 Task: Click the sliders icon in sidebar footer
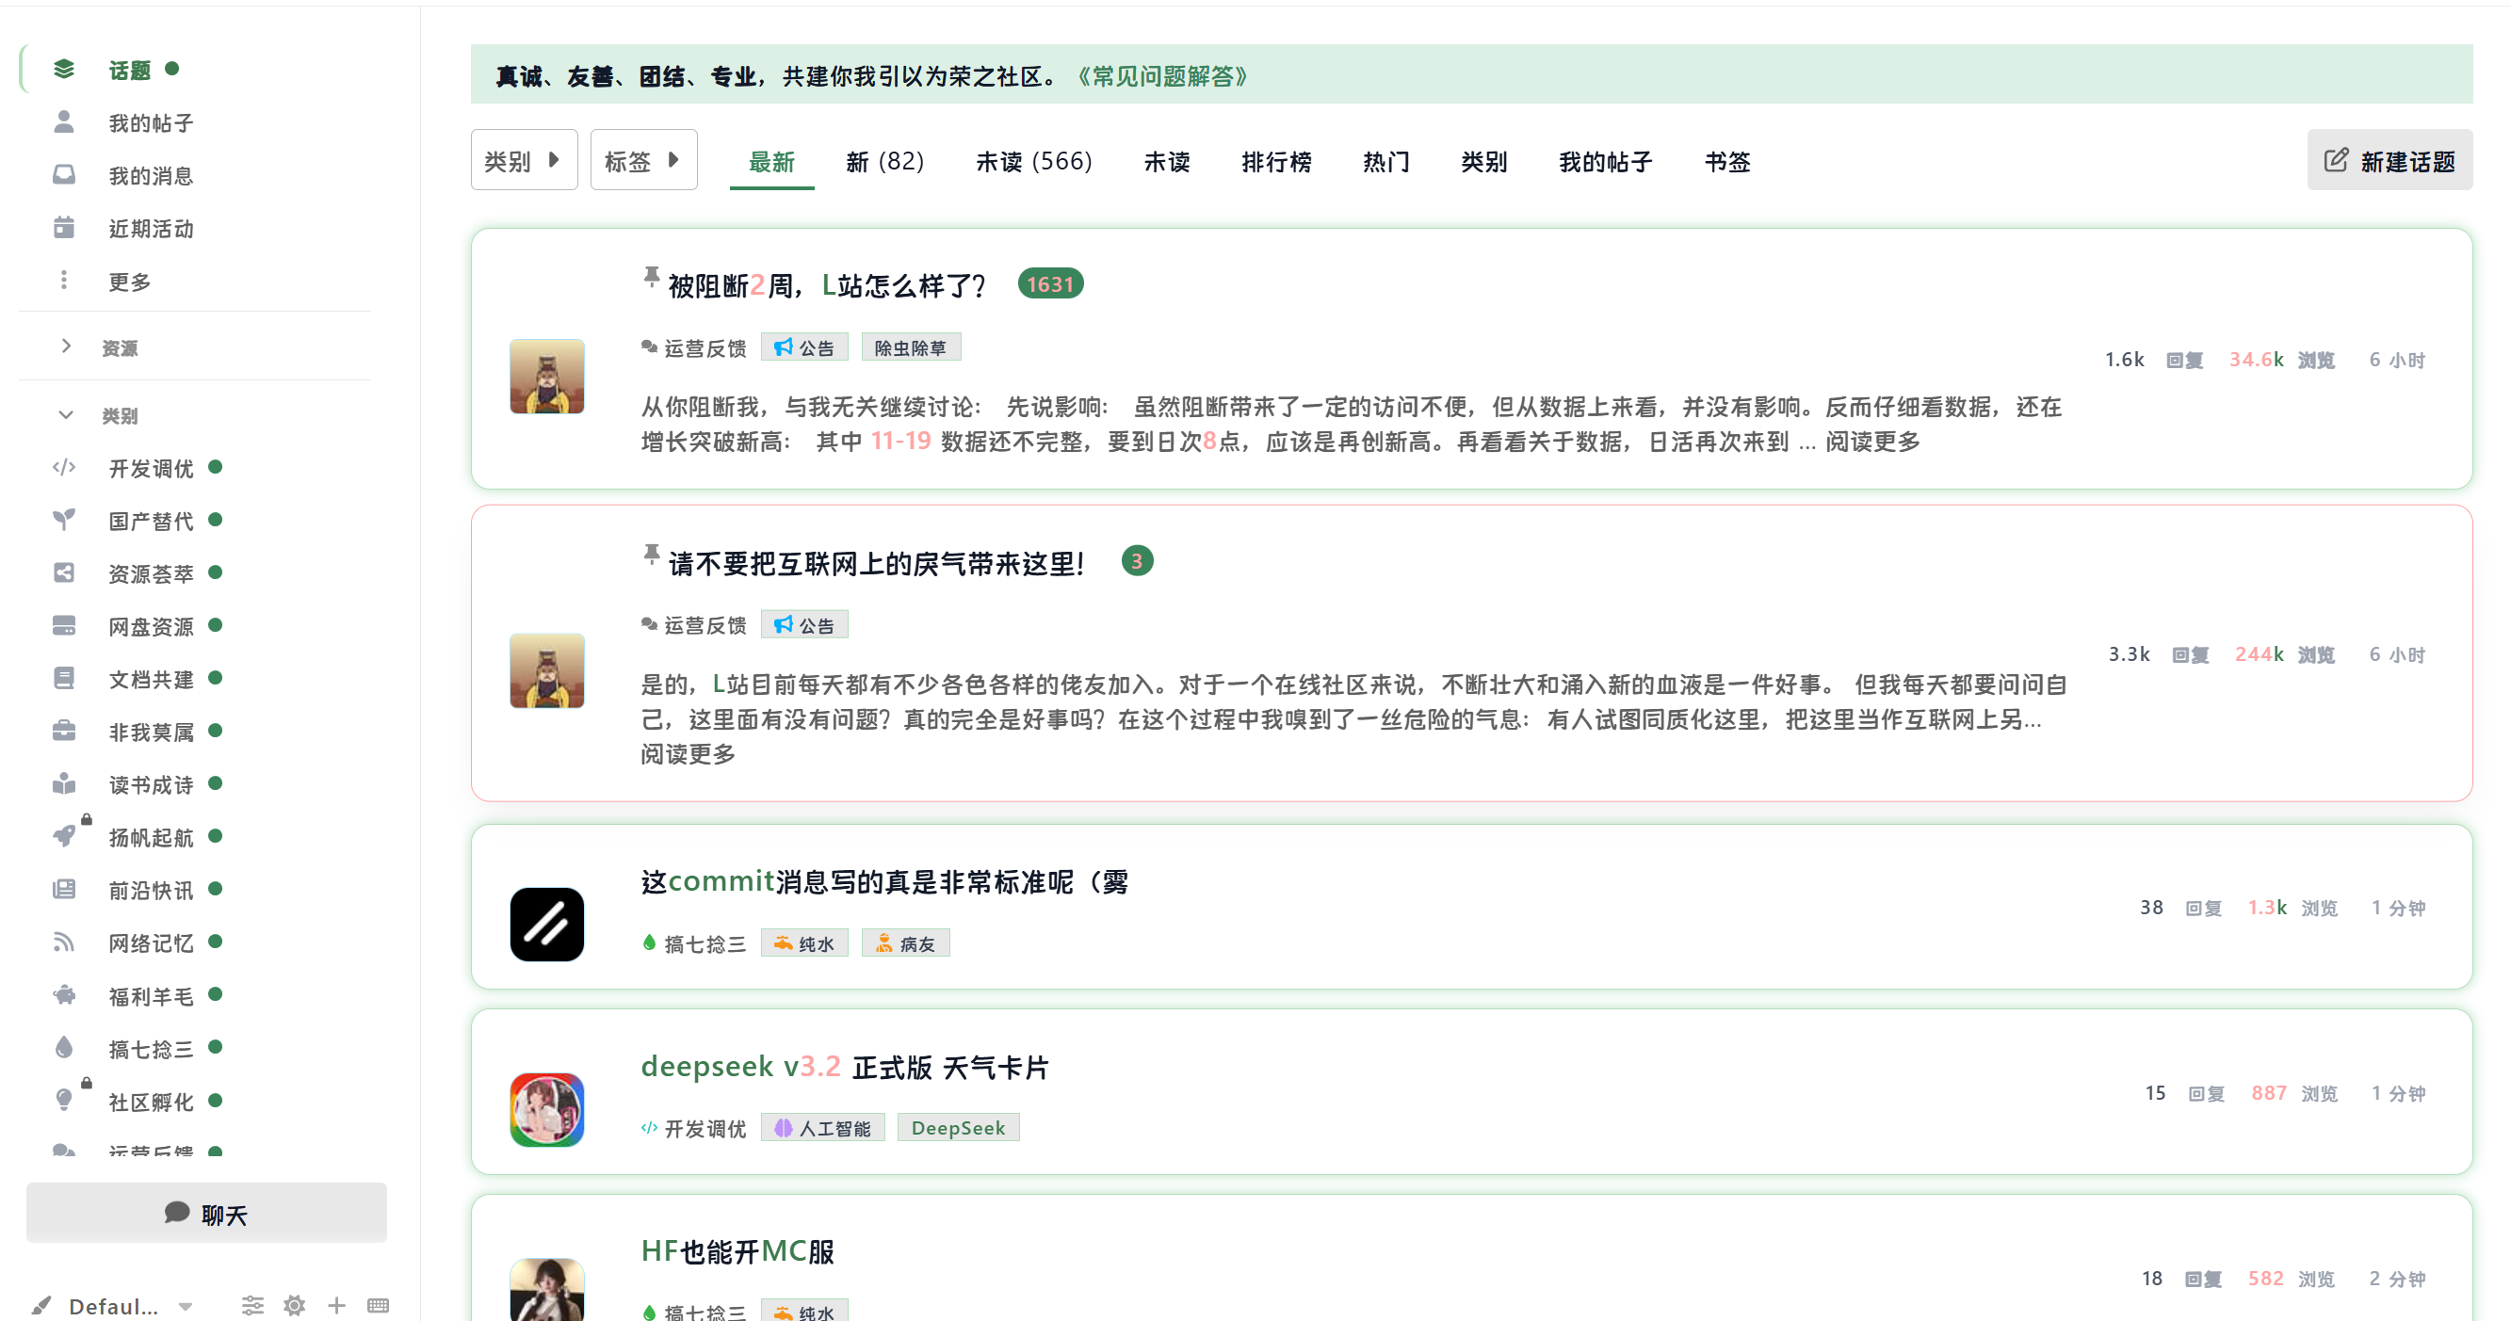pyautogui.click(x=252, y=1305)
